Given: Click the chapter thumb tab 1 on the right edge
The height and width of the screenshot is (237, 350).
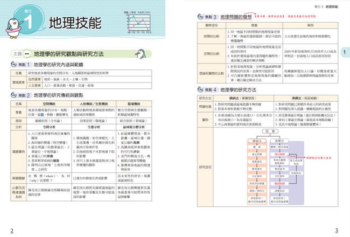Looking at the screenshot, I should pyautogui.click(x=345, y=52).
